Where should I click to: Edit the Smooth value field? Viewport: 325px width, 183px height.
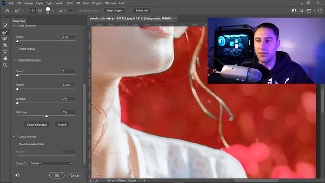click(69, 71)
